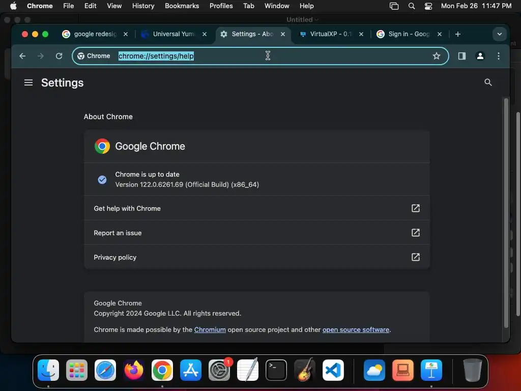Open TextEdit from the Dock
The width and height of the screenshot is (521, 391).
248,370
